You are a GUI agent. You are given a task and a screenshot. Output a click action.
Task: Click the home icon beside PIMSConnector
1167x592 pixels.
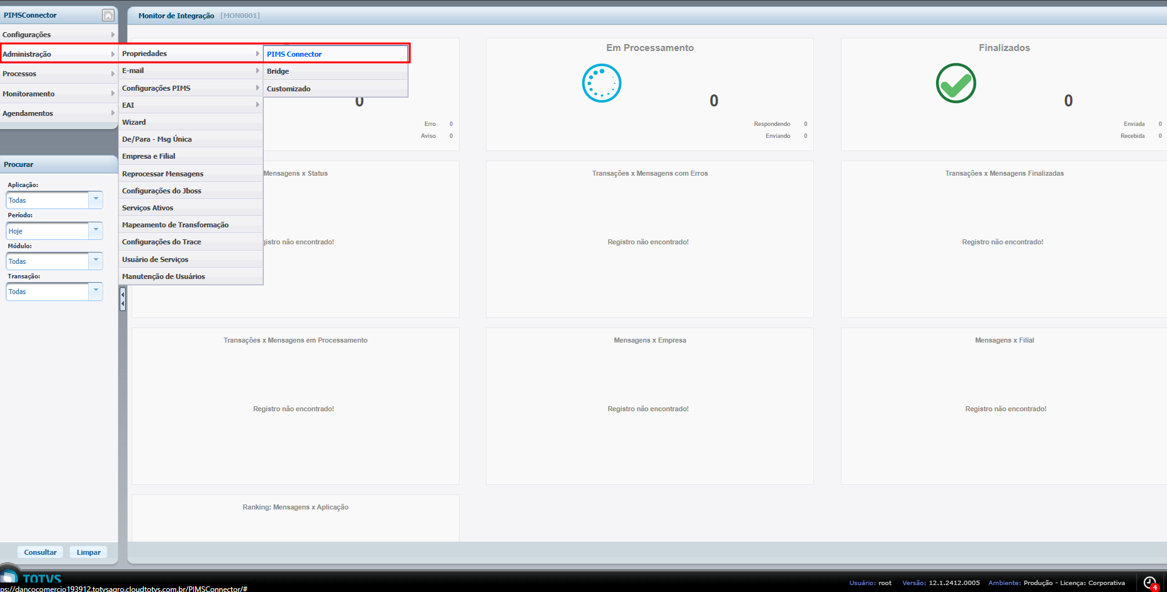[x=108, y=15]
